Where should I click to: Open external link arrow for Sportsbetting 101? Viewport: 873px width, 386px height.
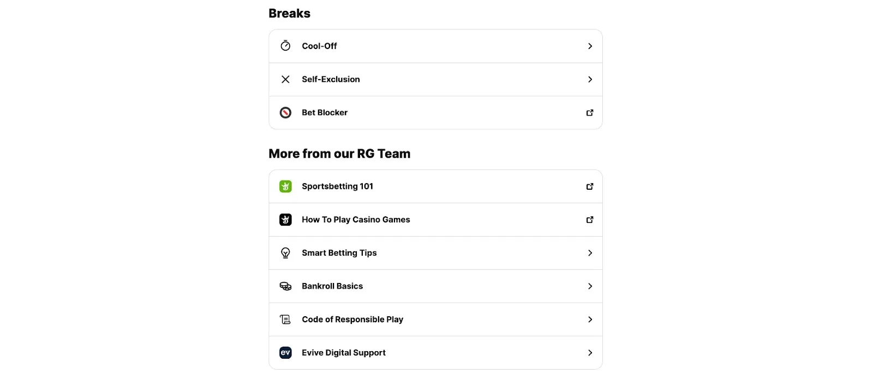tap(590, 186)
